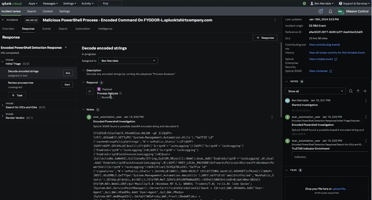372x200 pixels.
Task: Open kebab menu on soar_automation_user note
Action: click(x=272, y=117)
